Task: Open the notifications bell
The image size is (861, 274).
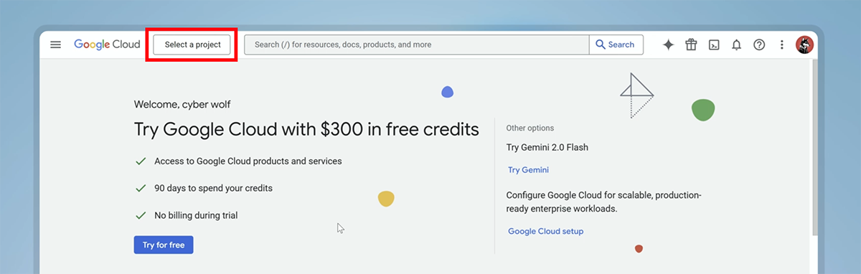Action: coord(736,44)
